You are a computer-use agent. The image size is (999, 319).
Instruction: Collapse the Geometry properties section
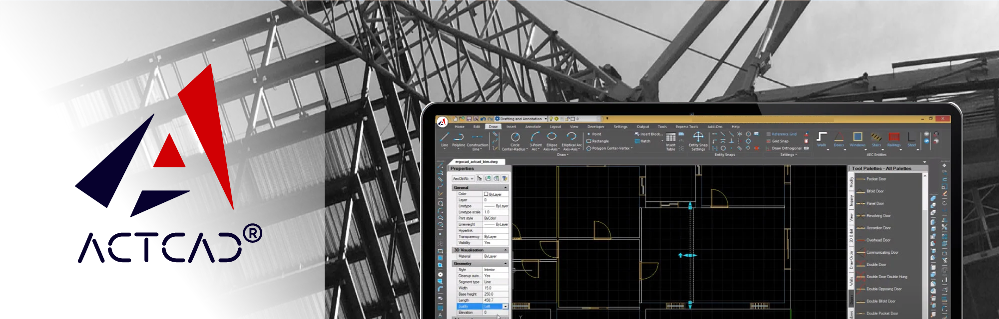(x=505, y=264)
